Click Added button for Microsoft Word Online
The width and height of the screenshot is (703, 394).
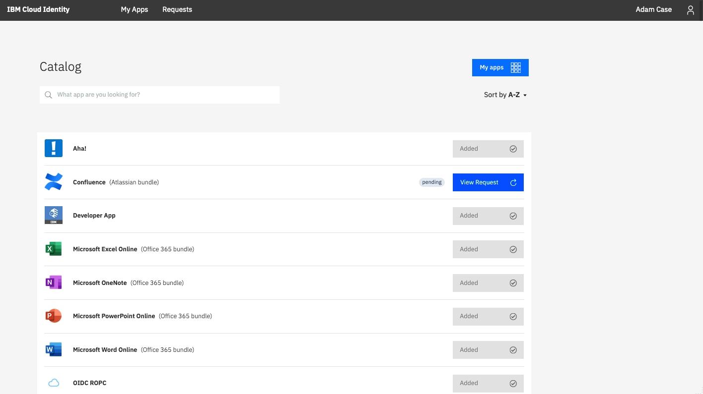click(488, 350)
